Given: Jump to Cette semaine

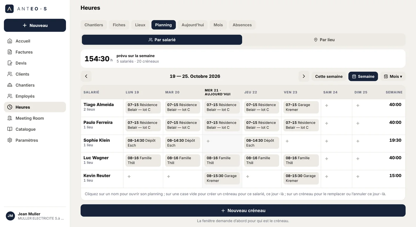Looking at the screenshot, I should tap(329, 76).
